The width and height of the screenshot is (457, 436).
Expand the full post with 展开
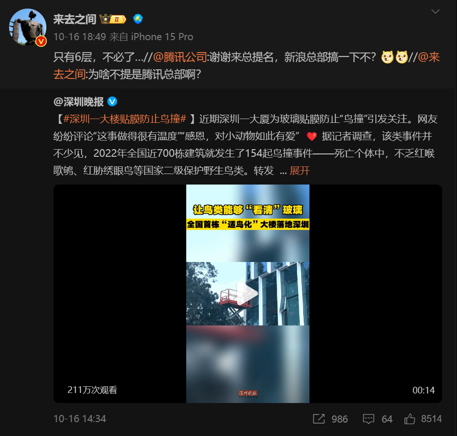299,171
